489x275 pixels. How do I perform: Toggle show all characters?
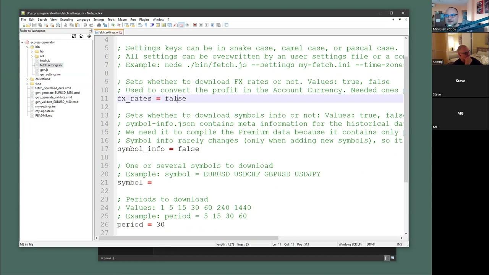pyautogui.click(x=146, y=25)
